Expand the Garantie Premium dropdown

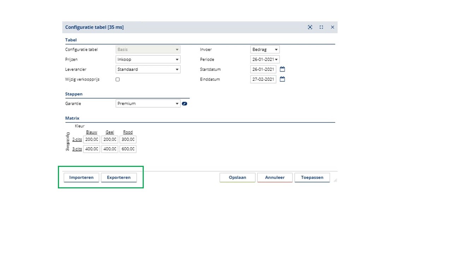pyautogui.click(x=148, y=104)
